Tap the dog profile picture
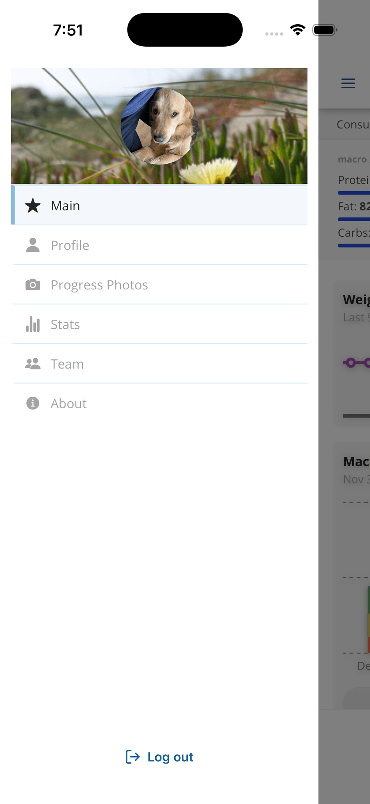Image resolution: width=370 pixels, height=804 pixels. click(x=159, y=126)
